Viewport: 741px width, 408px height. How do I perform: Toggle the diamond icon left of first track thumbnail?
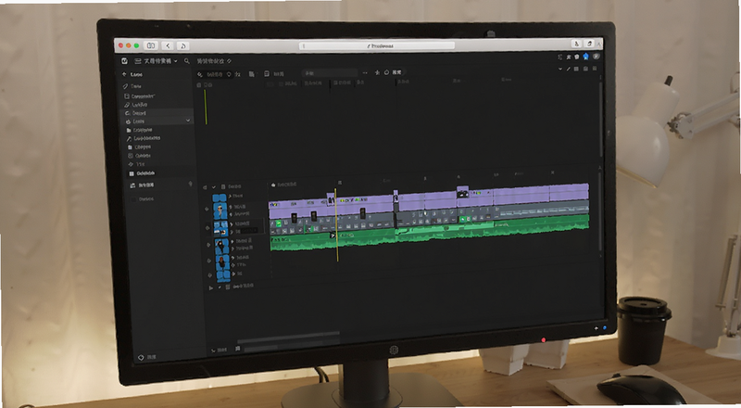tap(207, 209)
